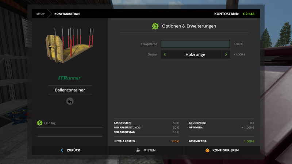This screenshot has width=292, height=164.
Task: Click the green gear icon beside Optionen & Erweiterungen
Action: click(155, 26)
